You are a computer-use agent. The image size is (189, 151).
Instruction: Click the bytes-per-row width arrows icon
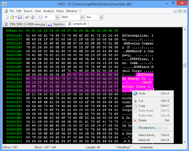pyautogui.click(x=40, y=17)
